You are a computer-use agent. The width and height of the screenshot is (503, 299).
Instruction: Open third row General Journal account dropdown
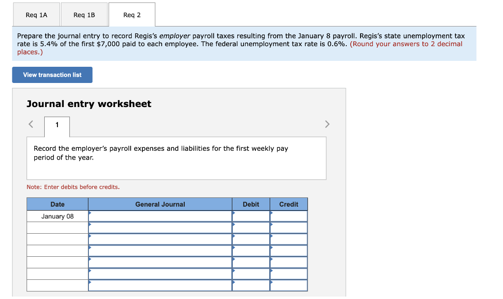point(160,239)
